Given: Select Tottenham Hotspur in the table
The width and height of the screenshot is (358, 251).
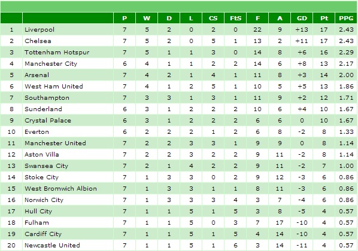Looking at the screenshot, I should pyautogui.click(x=57, y=53).
